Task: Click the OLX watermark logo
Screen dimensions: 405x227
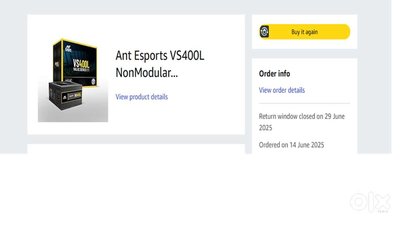Action: coord(370,202)
